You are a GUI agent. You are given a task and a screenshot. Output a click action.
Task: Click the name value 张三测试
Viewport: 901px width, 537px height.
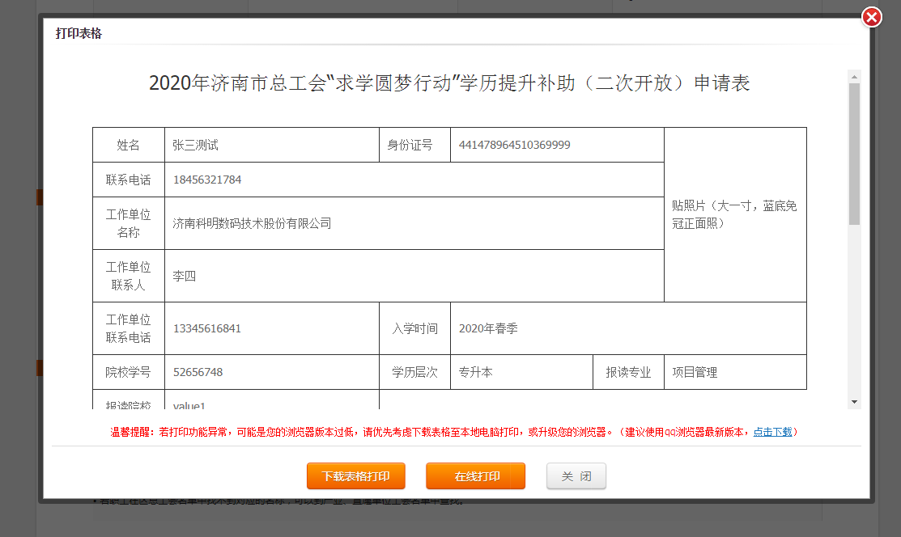click(x=196, y=146)
